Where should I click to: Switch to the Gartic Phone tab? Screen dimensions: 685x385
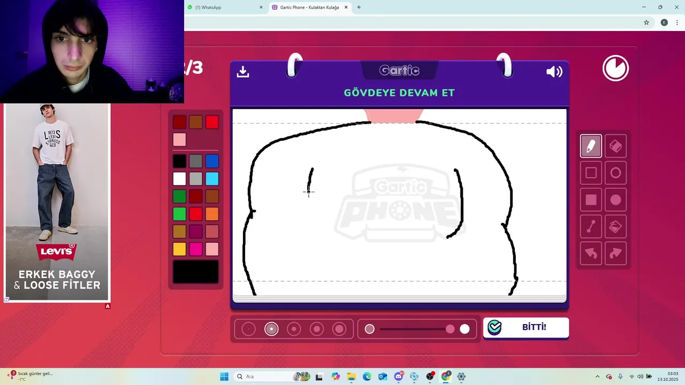tap(309, 7)
